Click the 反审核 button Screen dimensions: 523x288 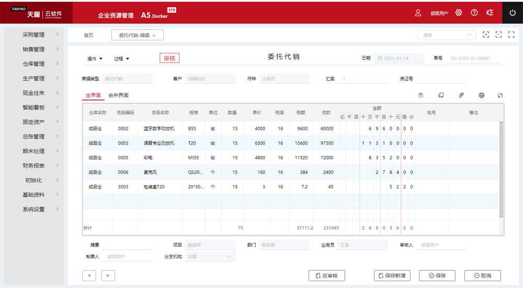point(327,275)
